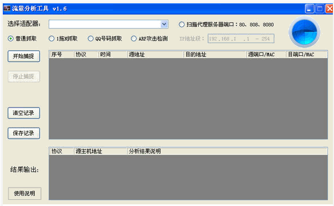Open the 选择适配器 adapter dropdown
Screen dimensions: 334x206
point(164,24)
